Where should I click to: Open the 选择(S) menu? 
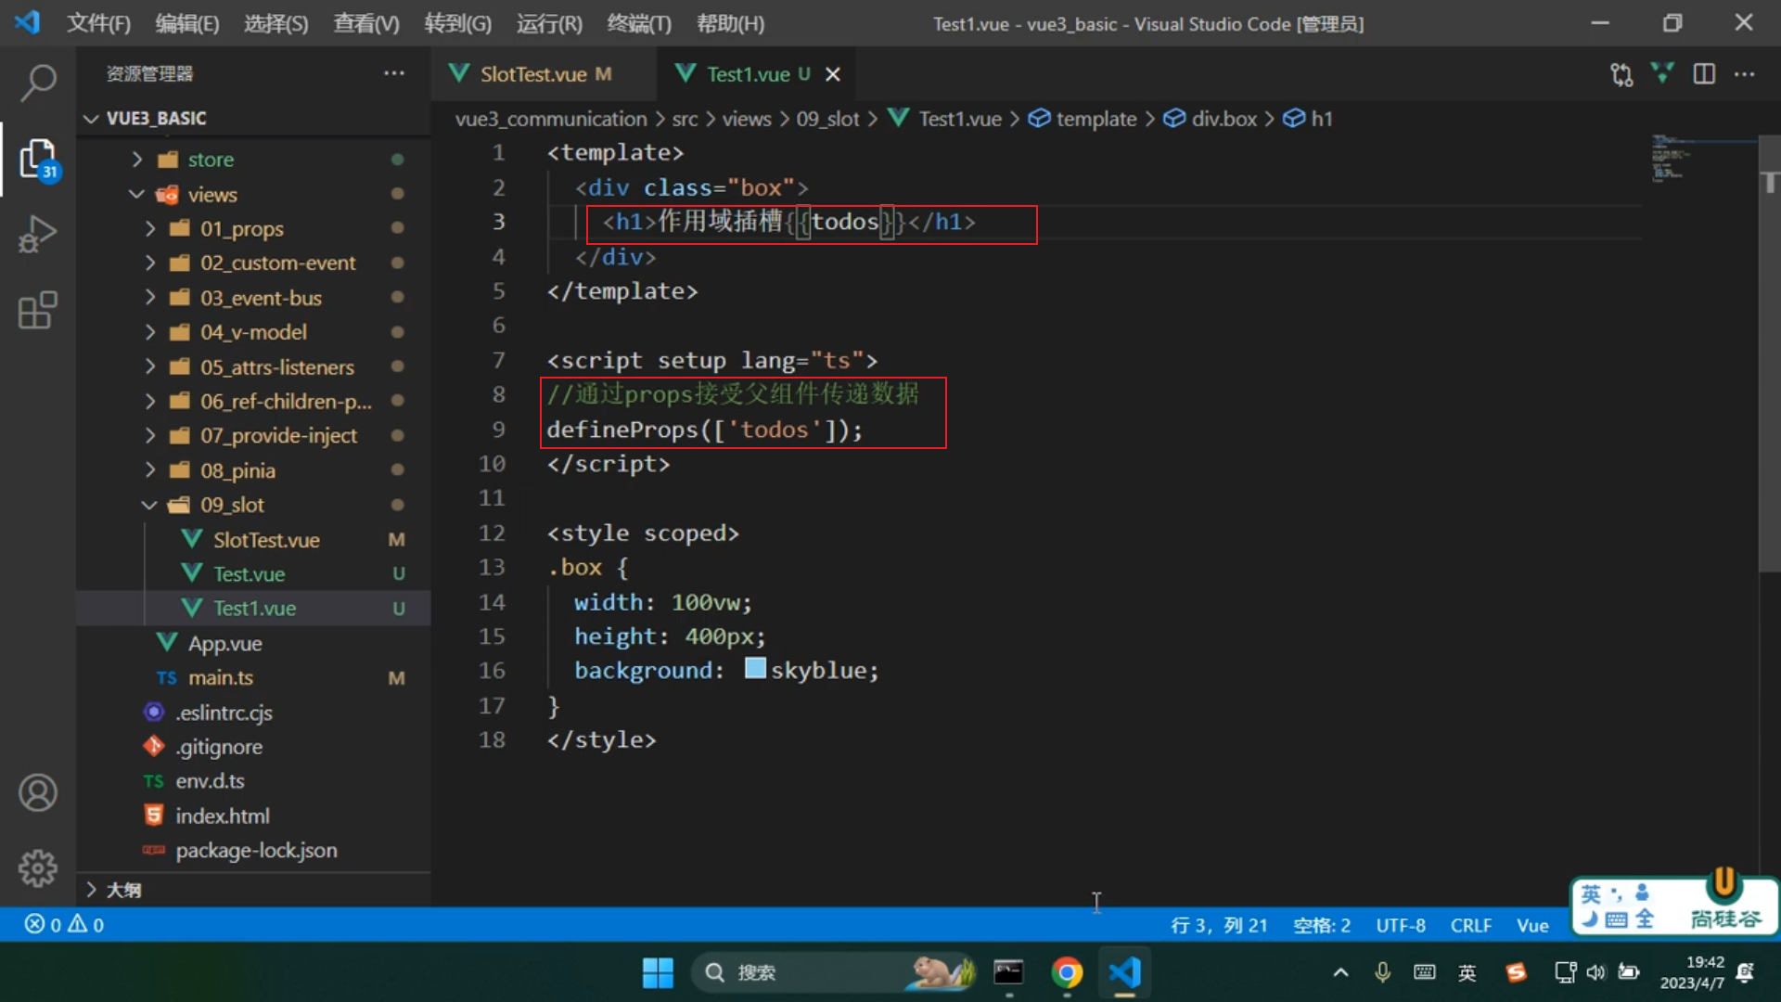(275, 23)
